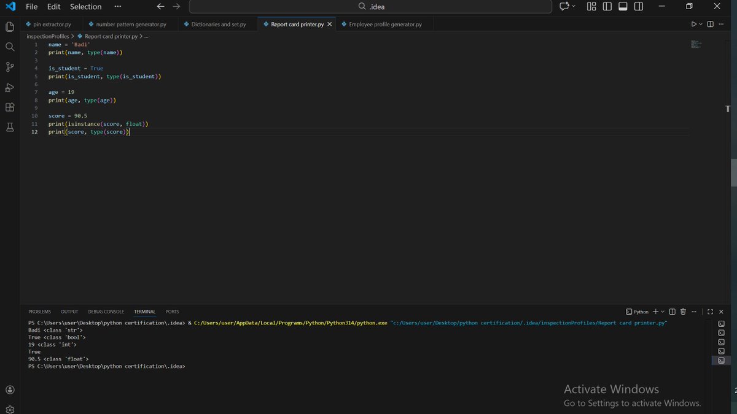Viewport: 737px width, 414px height.
Task: Open the Testing flask view
Action: pyautogui.click(x=10, y=128)
